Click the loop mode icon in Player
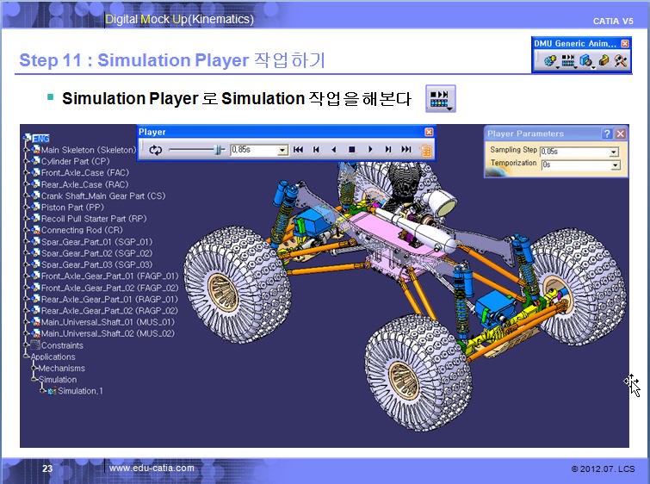This screenshot has height=484, width=650. tap(155, 150)
